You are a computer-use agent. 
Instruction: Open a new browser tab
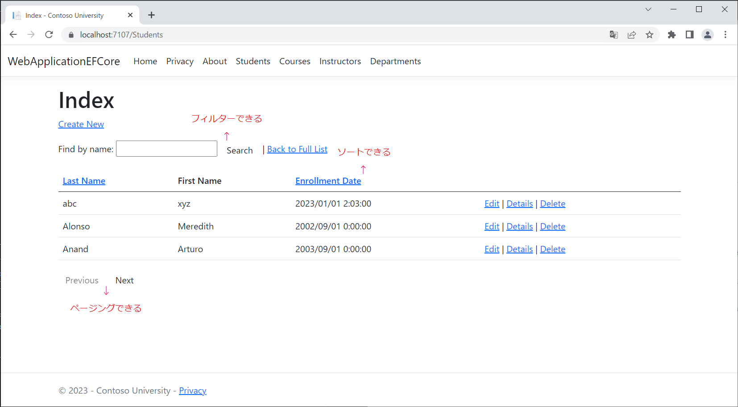click(152, 15)
